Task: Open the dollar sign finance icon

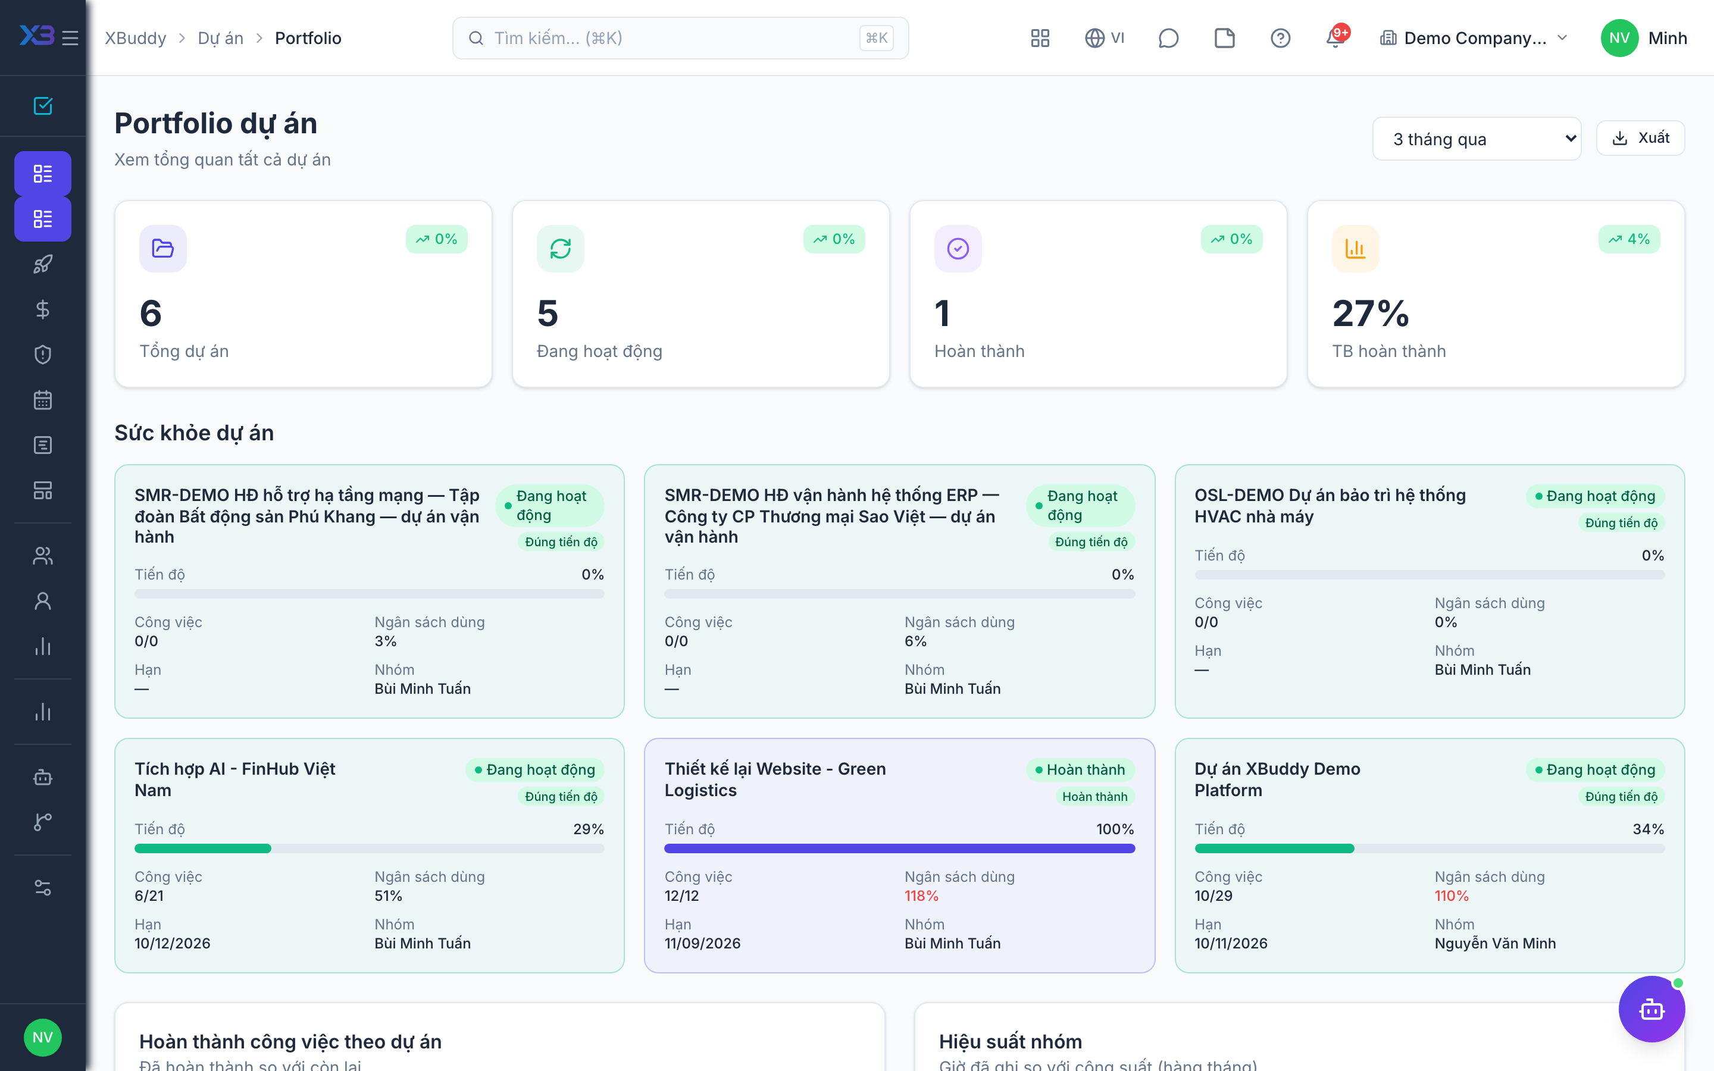Action: (x=42, y=309)
